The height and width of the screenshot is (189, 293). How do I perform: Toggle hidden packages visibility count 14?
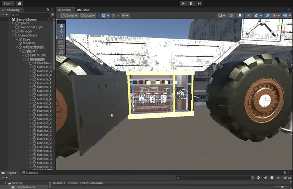tap(287, 178)
